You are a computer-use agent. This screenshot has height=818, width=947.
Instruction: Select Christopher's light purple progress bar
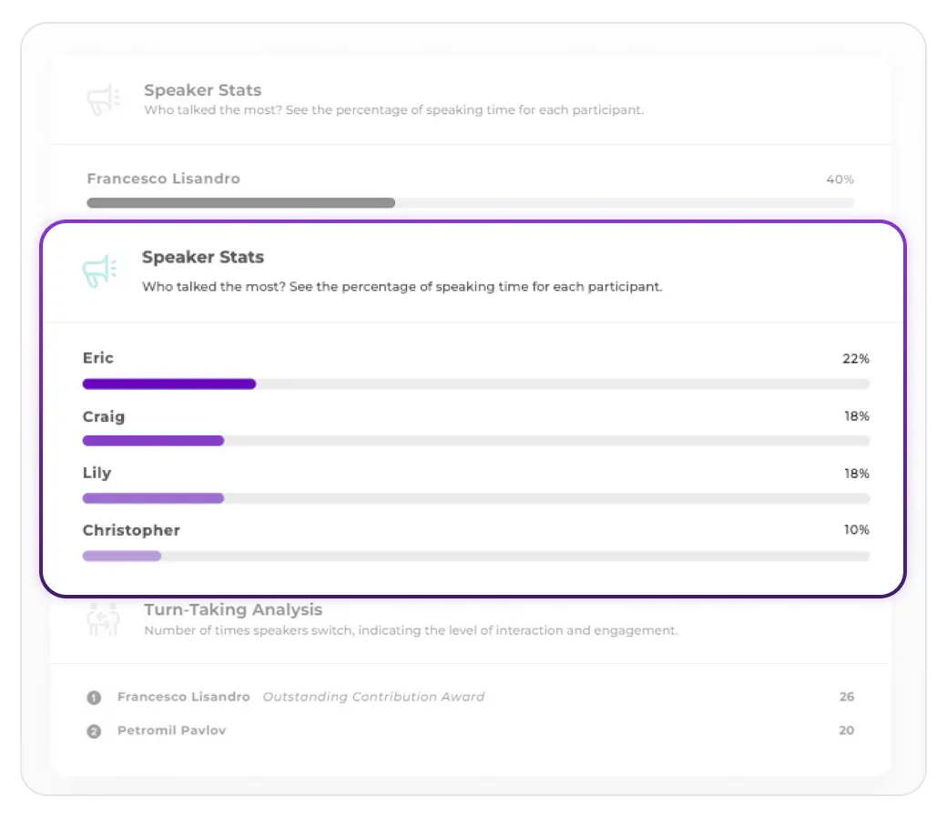pos(121,556)
